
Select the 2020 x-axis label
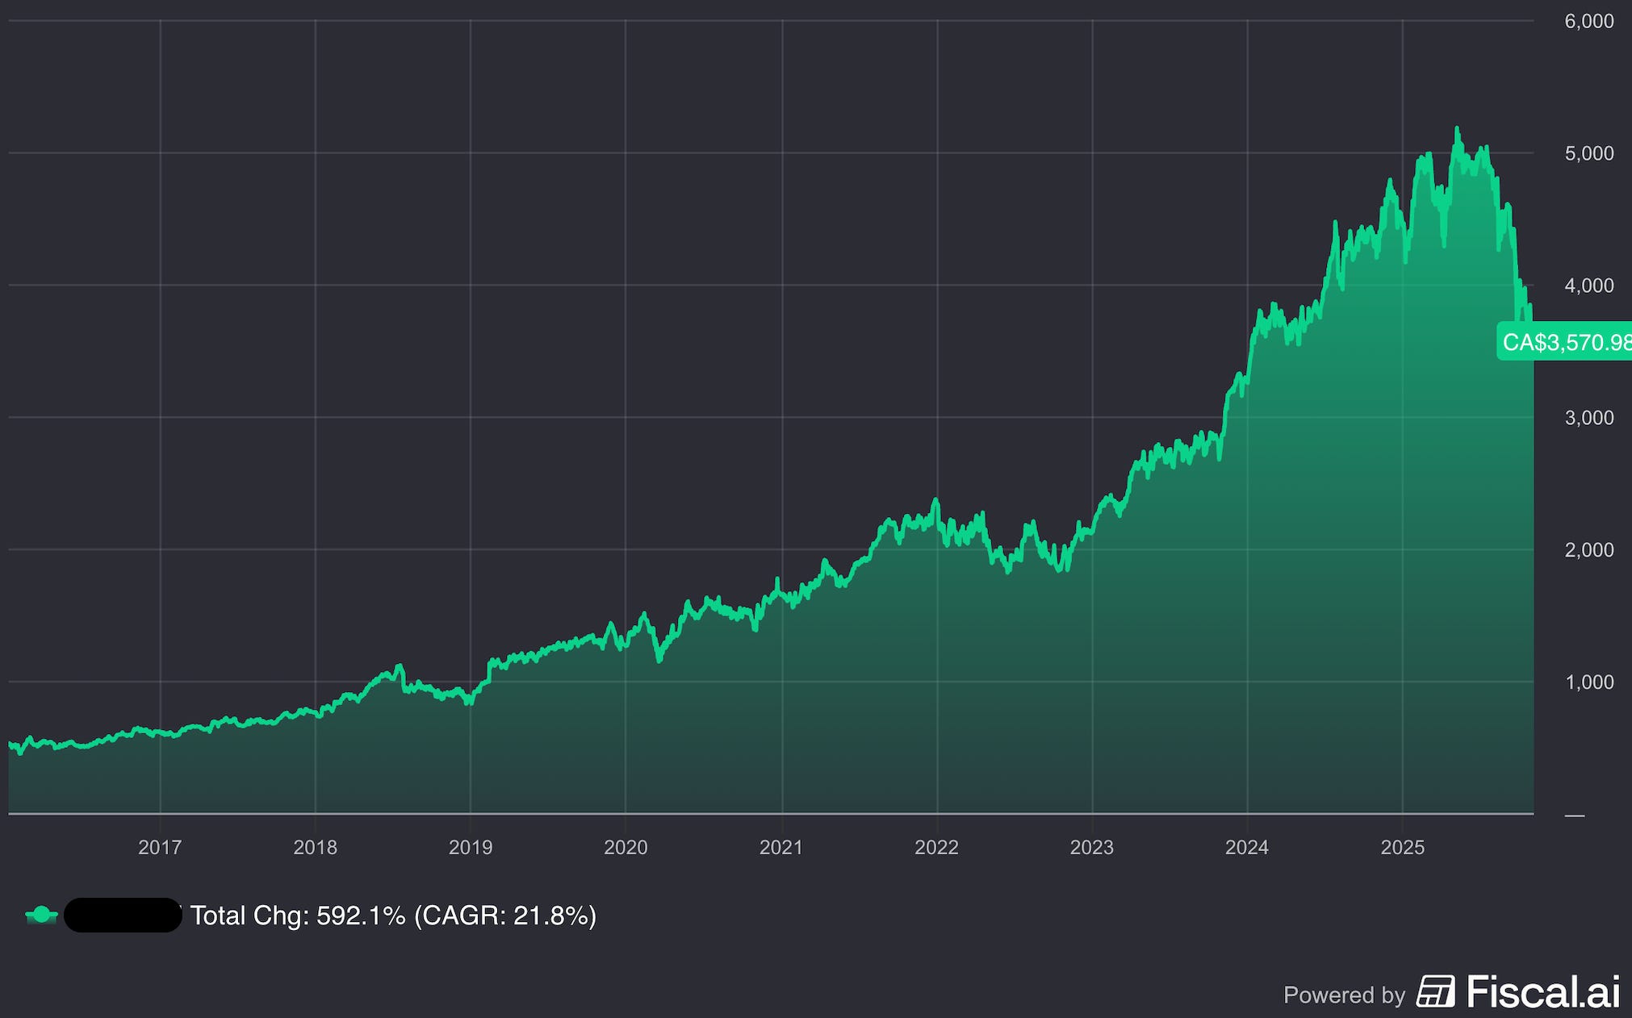click(x=626, y=847)
